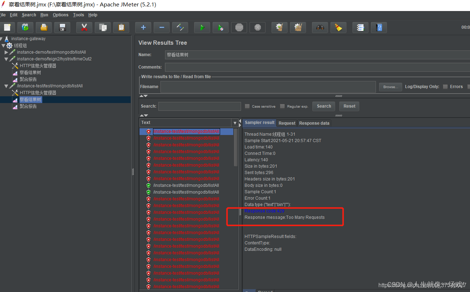Switch to the Request tab
The width and height of the screenshot is (470, 292).
287,123
